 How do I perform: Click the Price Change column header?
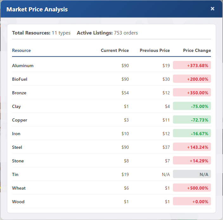pos(197,50)
